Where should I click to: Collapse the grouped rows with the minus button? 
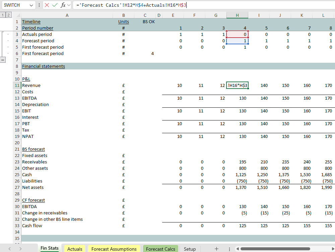tap(3, 60)
